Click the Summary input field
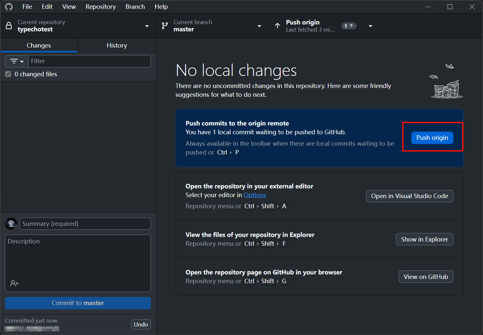The height and width of the screenshot is (335, 483). (85, 224)
